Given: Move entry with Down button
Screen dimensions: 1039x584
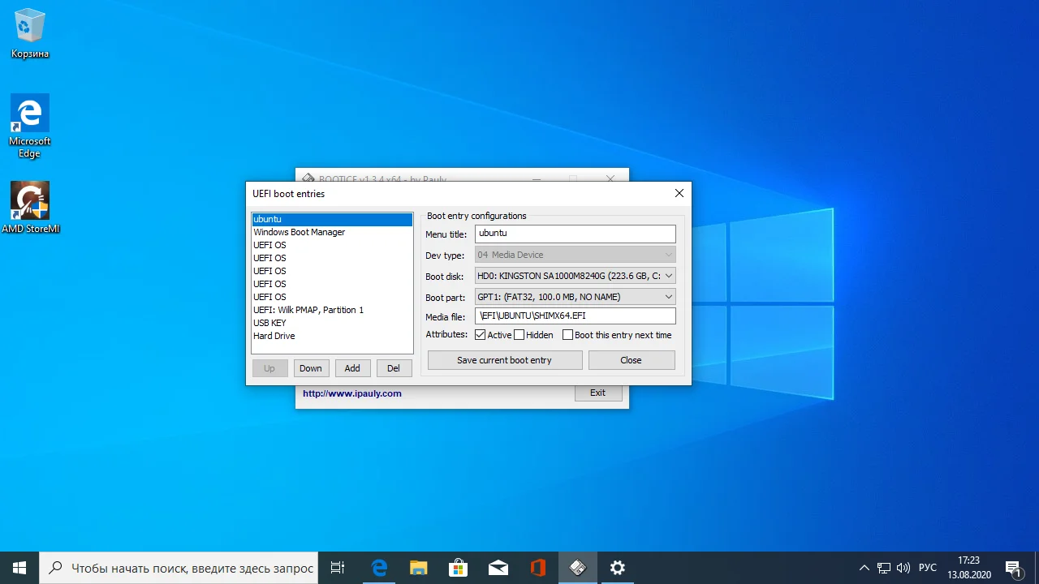Looking at the screenshot, I should point(311,368).
